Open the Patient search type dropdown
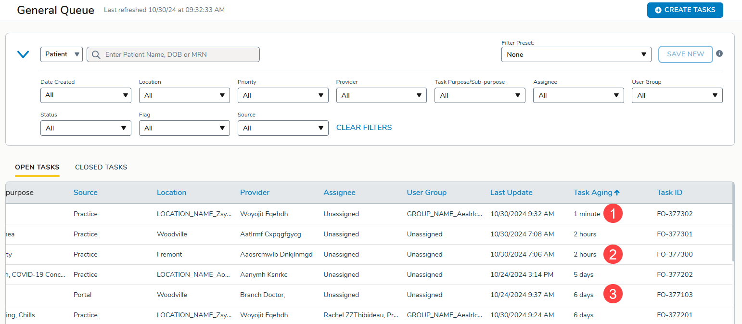This screenshot has width=742, height=324. (62, 54)
